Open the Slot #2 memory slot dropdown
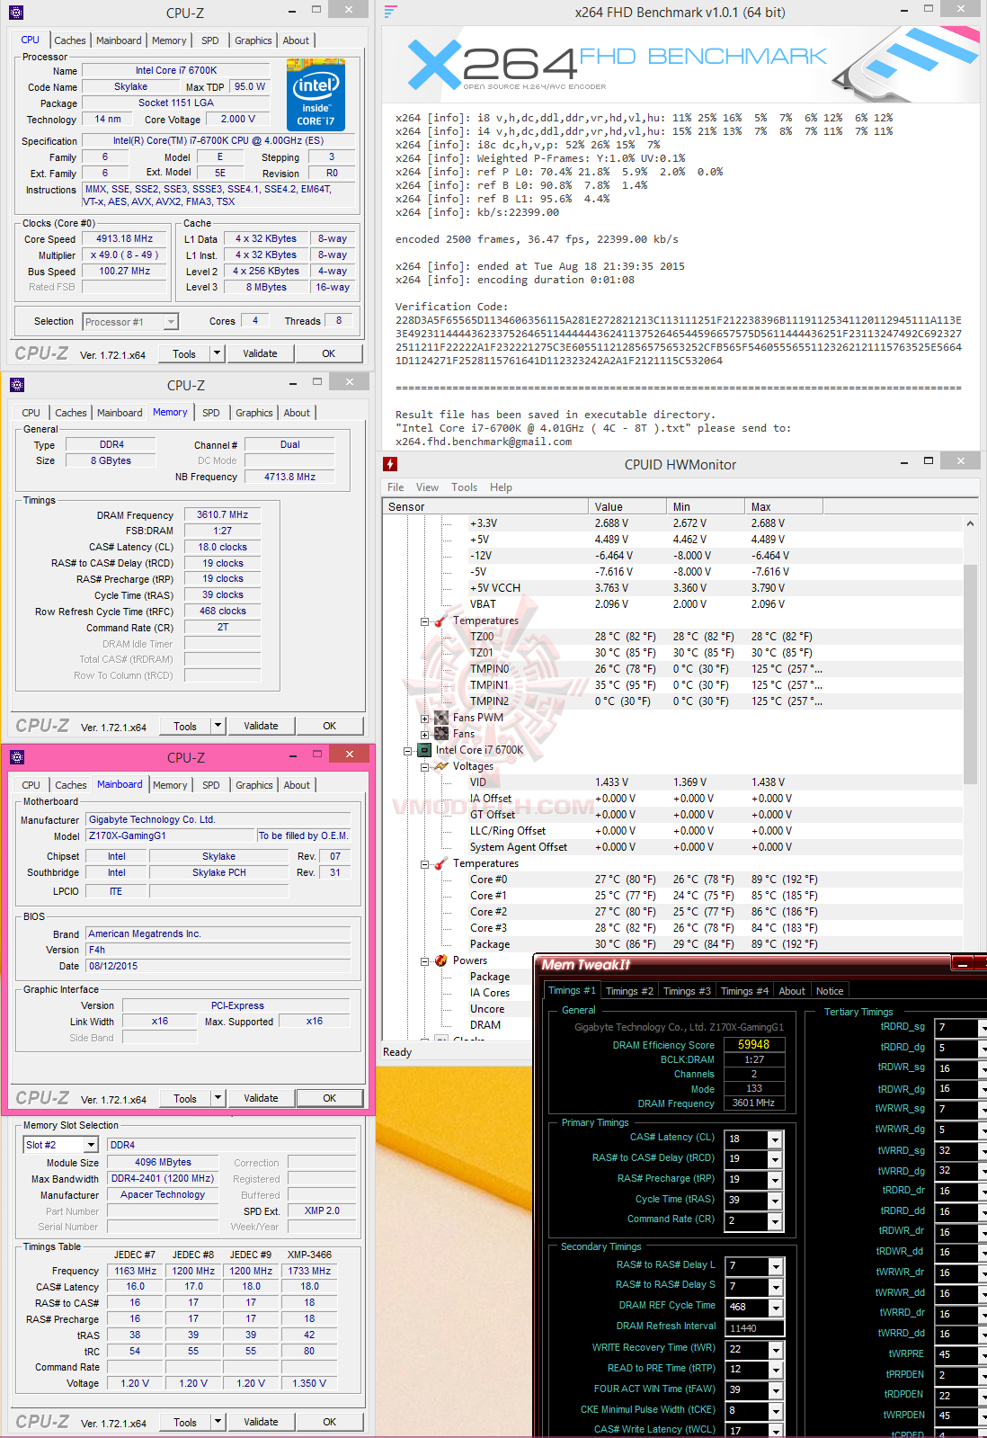Screen dimensions: 987x1438 point(91,1145)
